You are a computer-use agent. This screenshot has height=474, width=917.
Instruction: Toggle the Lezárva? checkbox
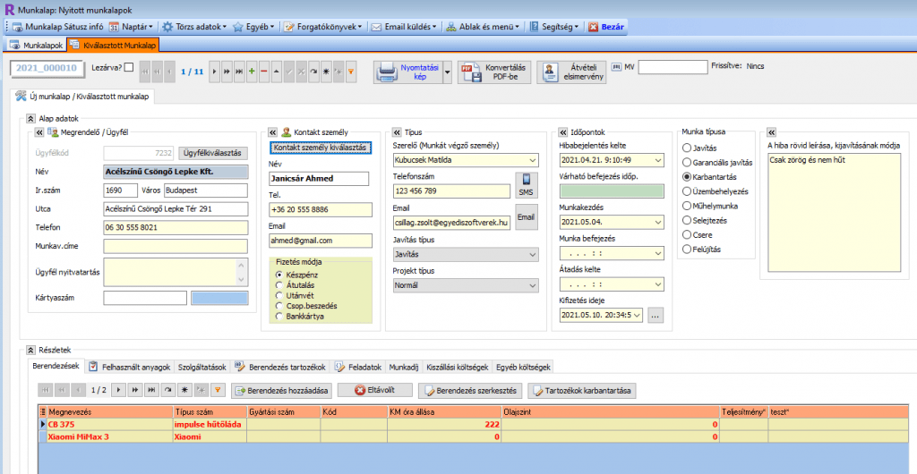click(x=129, y=67)
